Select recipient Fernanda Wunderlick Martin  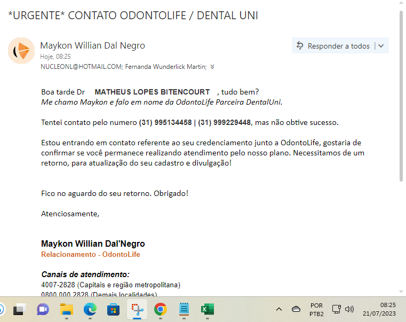pyautogui.click(x=165, y=67)
